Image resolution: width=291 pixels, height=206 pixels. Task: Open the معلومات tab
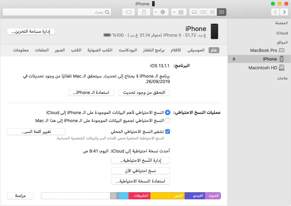point(21,50)
